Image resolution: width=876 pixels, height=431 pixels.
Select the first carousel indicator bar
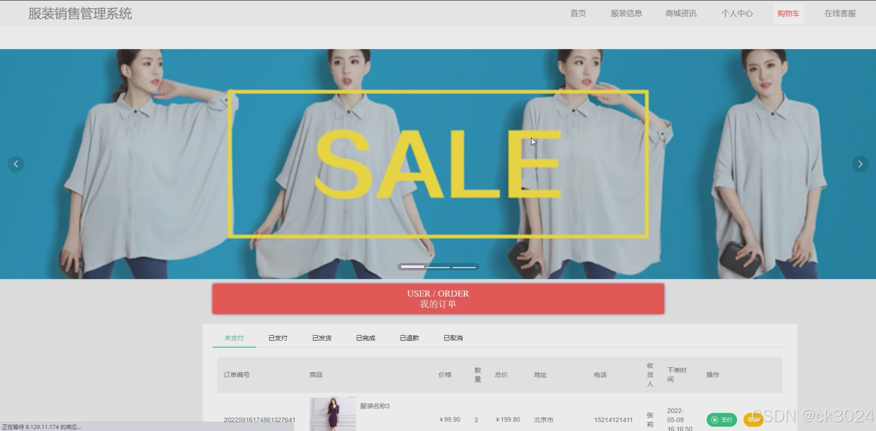[x=412, y=267]
